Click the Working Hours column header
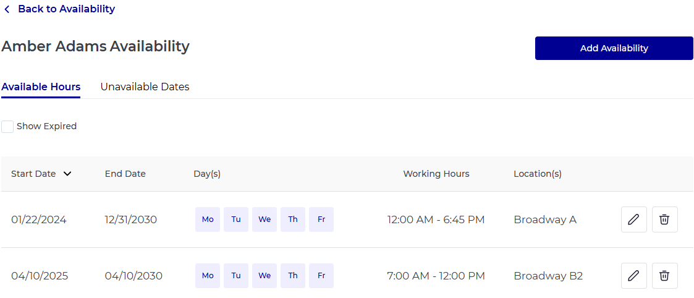The image size is (694, 298). click(436, 174)
